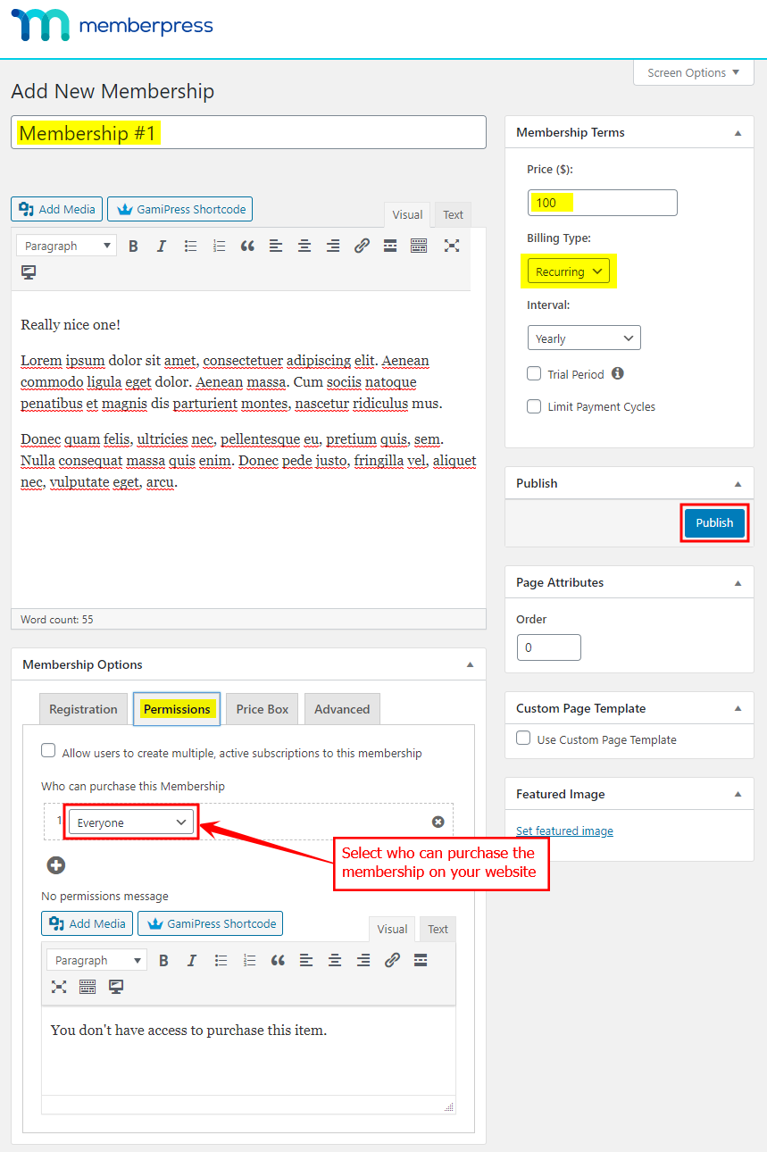Enable the Trial Period checkbox
This screenshot has width=767, height=1152.
coord(534,373)
